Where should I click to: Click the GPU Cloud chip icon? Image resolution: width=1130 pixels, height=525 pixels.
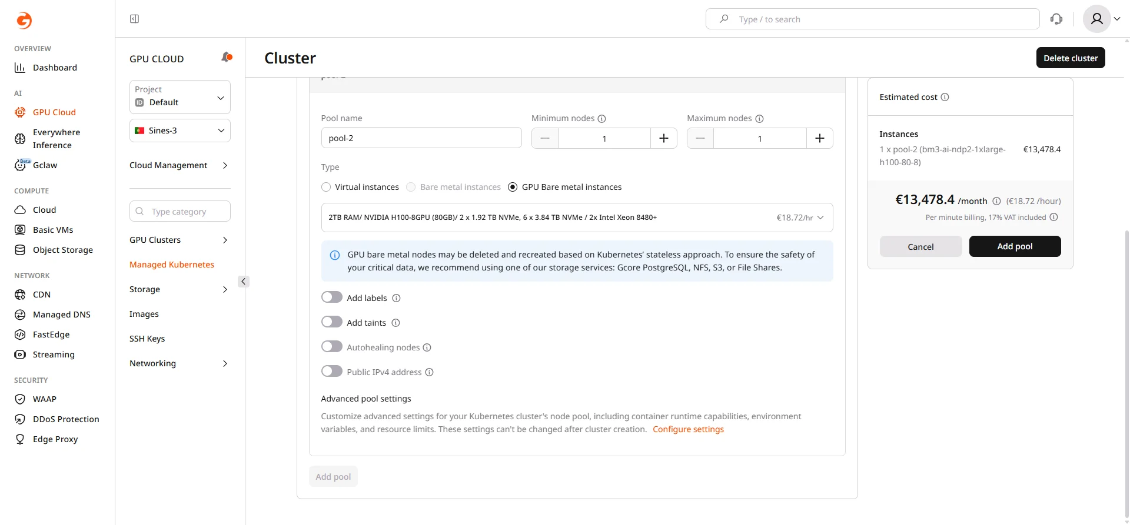[20, 112]
